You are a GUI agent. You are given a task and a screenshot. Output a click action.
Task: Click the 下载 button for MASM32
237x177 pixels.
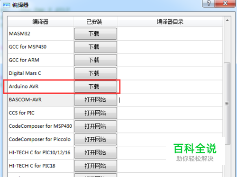95,34
